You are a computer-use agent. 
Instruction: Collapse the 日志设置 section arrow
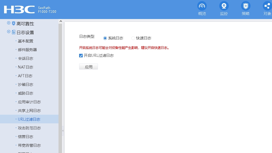[x=9, y=32]
